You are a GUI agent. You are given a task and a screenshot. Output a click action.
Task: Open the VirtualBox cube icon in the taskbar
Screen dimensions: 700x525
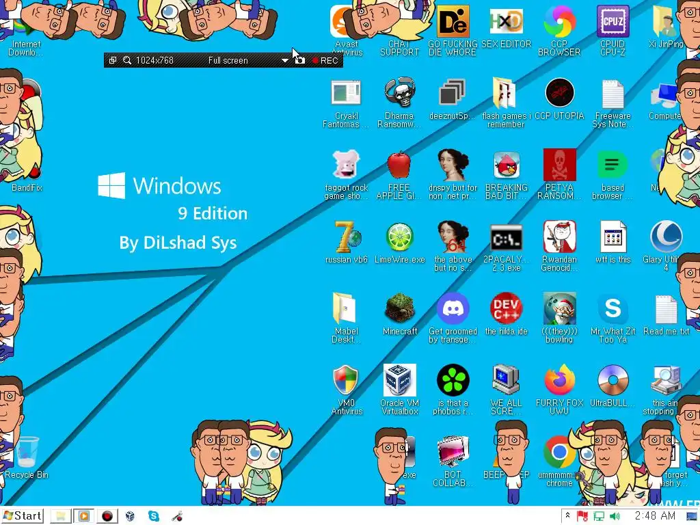130,517
